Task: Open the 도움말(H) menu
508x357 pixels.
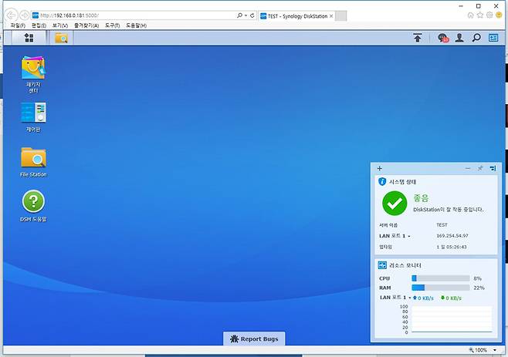Action: 136,25
